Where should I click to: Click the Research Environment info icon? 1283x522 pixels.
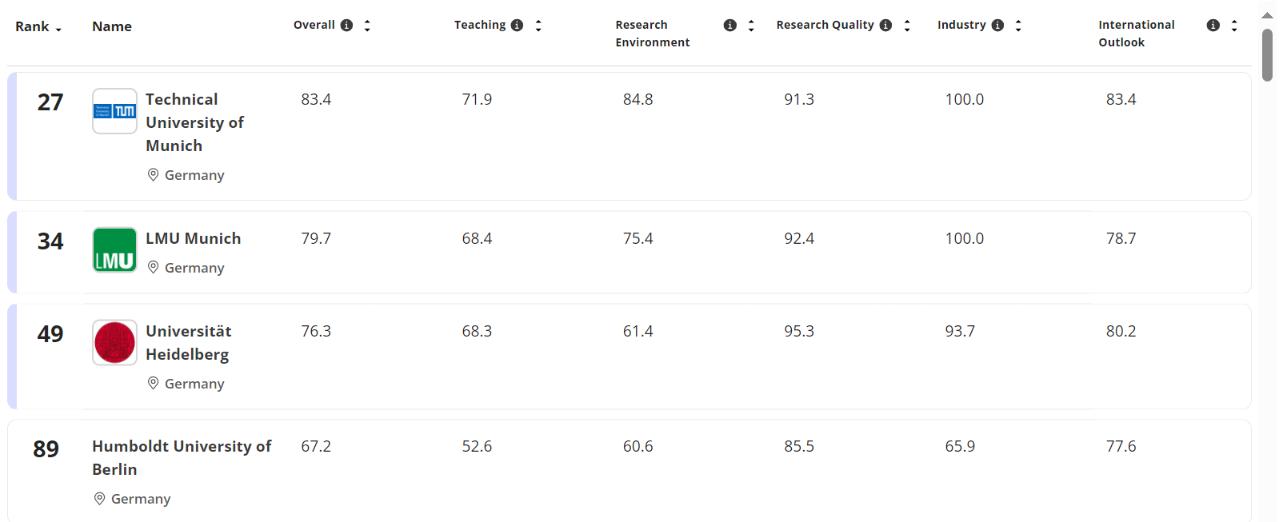729,26
